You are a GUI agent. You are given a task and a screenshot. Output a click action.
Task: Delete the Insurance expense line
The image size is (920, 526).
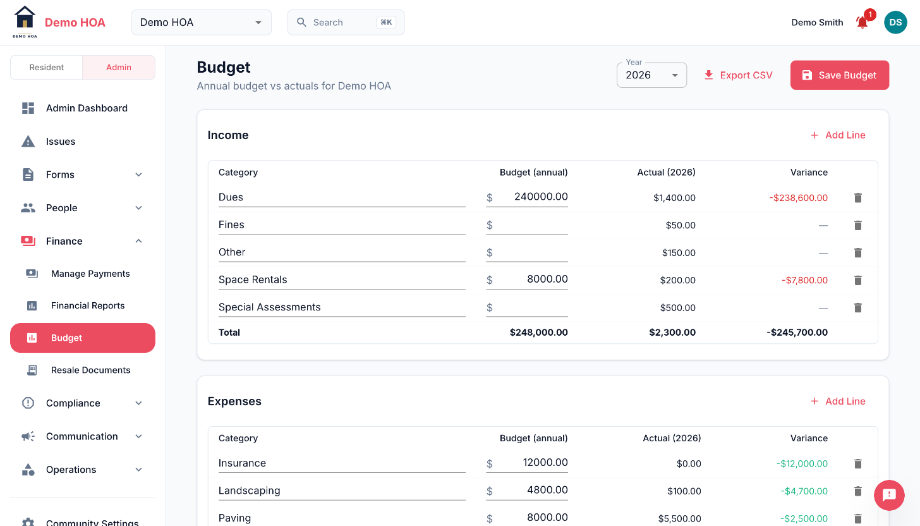[858, 464]
